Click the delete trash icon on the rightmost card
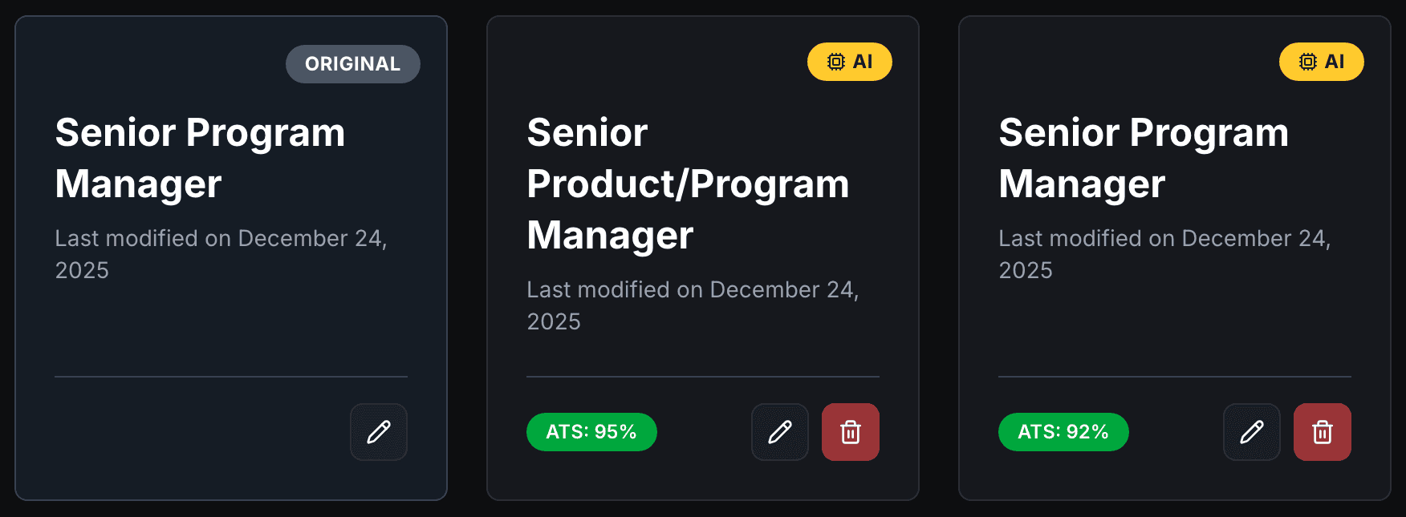 coord(1322,432)
